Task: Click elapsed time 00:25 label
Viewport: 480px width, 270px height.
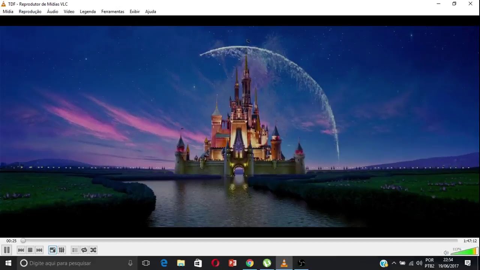Action: [11, 241]
